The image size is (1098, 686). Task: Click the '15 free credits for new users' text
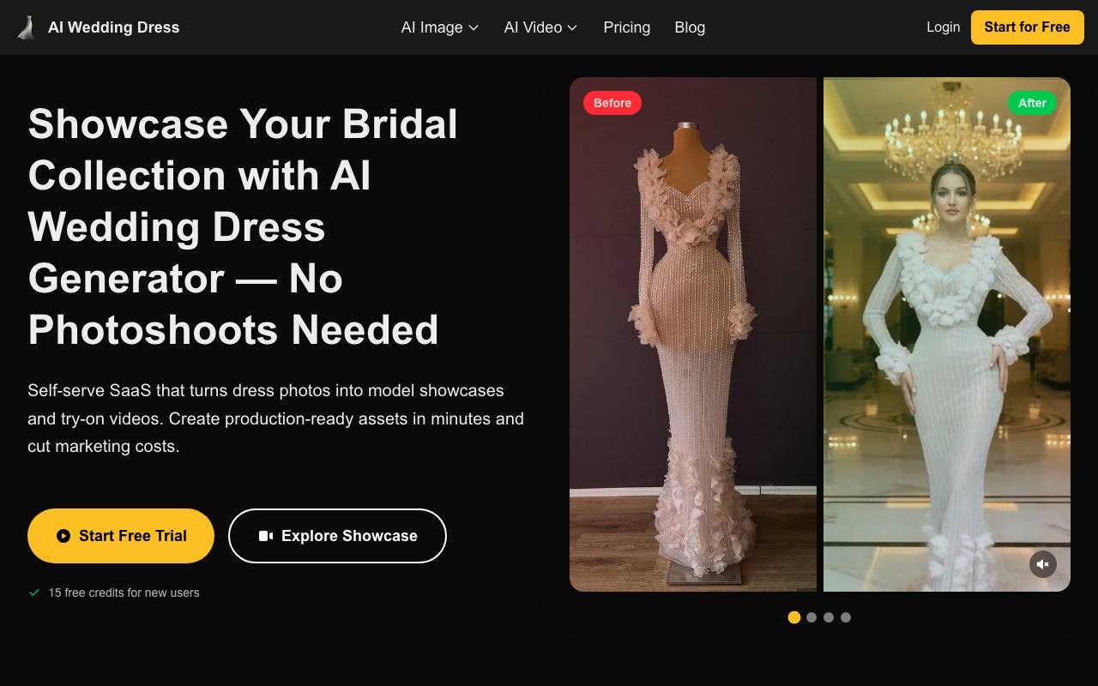point(124,593)
